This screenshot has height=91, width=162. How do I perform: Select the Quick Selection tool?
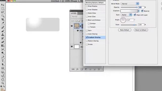click(x=3, y=16)
